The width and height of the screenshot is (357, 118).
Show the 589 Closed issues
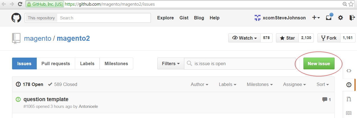click(x=63, y=84)
